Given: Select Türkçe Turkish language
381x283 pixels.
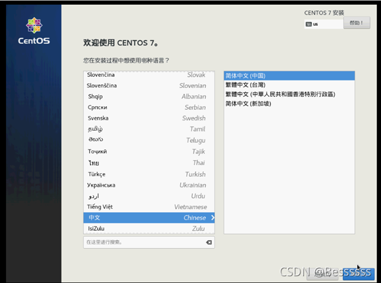Looking at the screenshot, I should 149,174.
